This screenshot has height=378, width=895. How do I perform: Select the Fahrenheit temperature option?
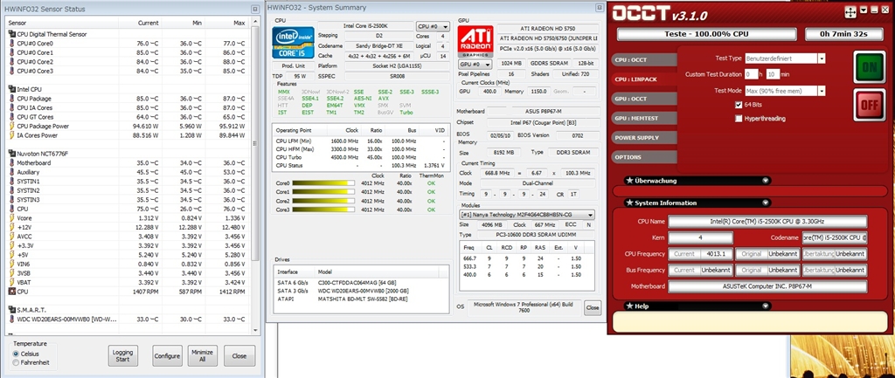(16, 362)
